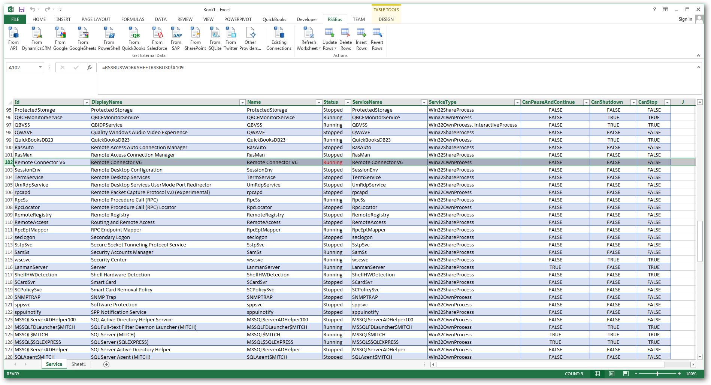Expand the DisplayName column filter dropdown
This screenshot has height=385, width=711.
pos(242,102)
